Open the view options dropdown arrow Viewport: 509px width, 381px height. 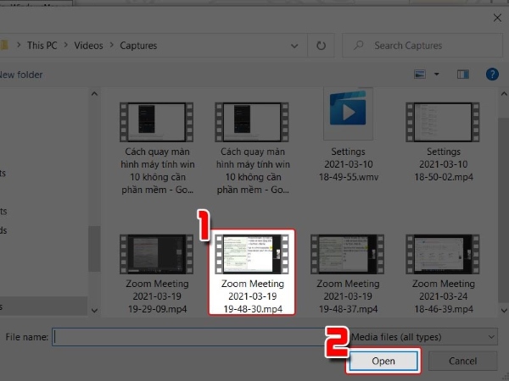click(437, 75)
